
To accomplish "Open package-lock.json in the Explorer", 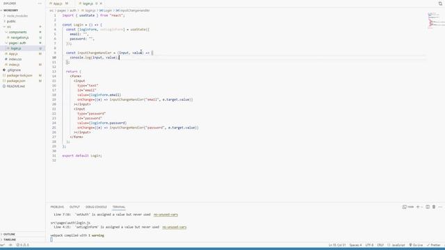I will [x=19, y=76].
